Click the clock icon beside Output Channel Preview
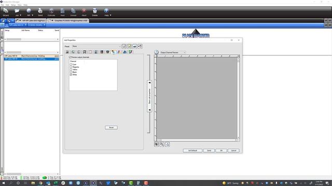Viewport: 332px width, 186px height. (x=156, y=52)
